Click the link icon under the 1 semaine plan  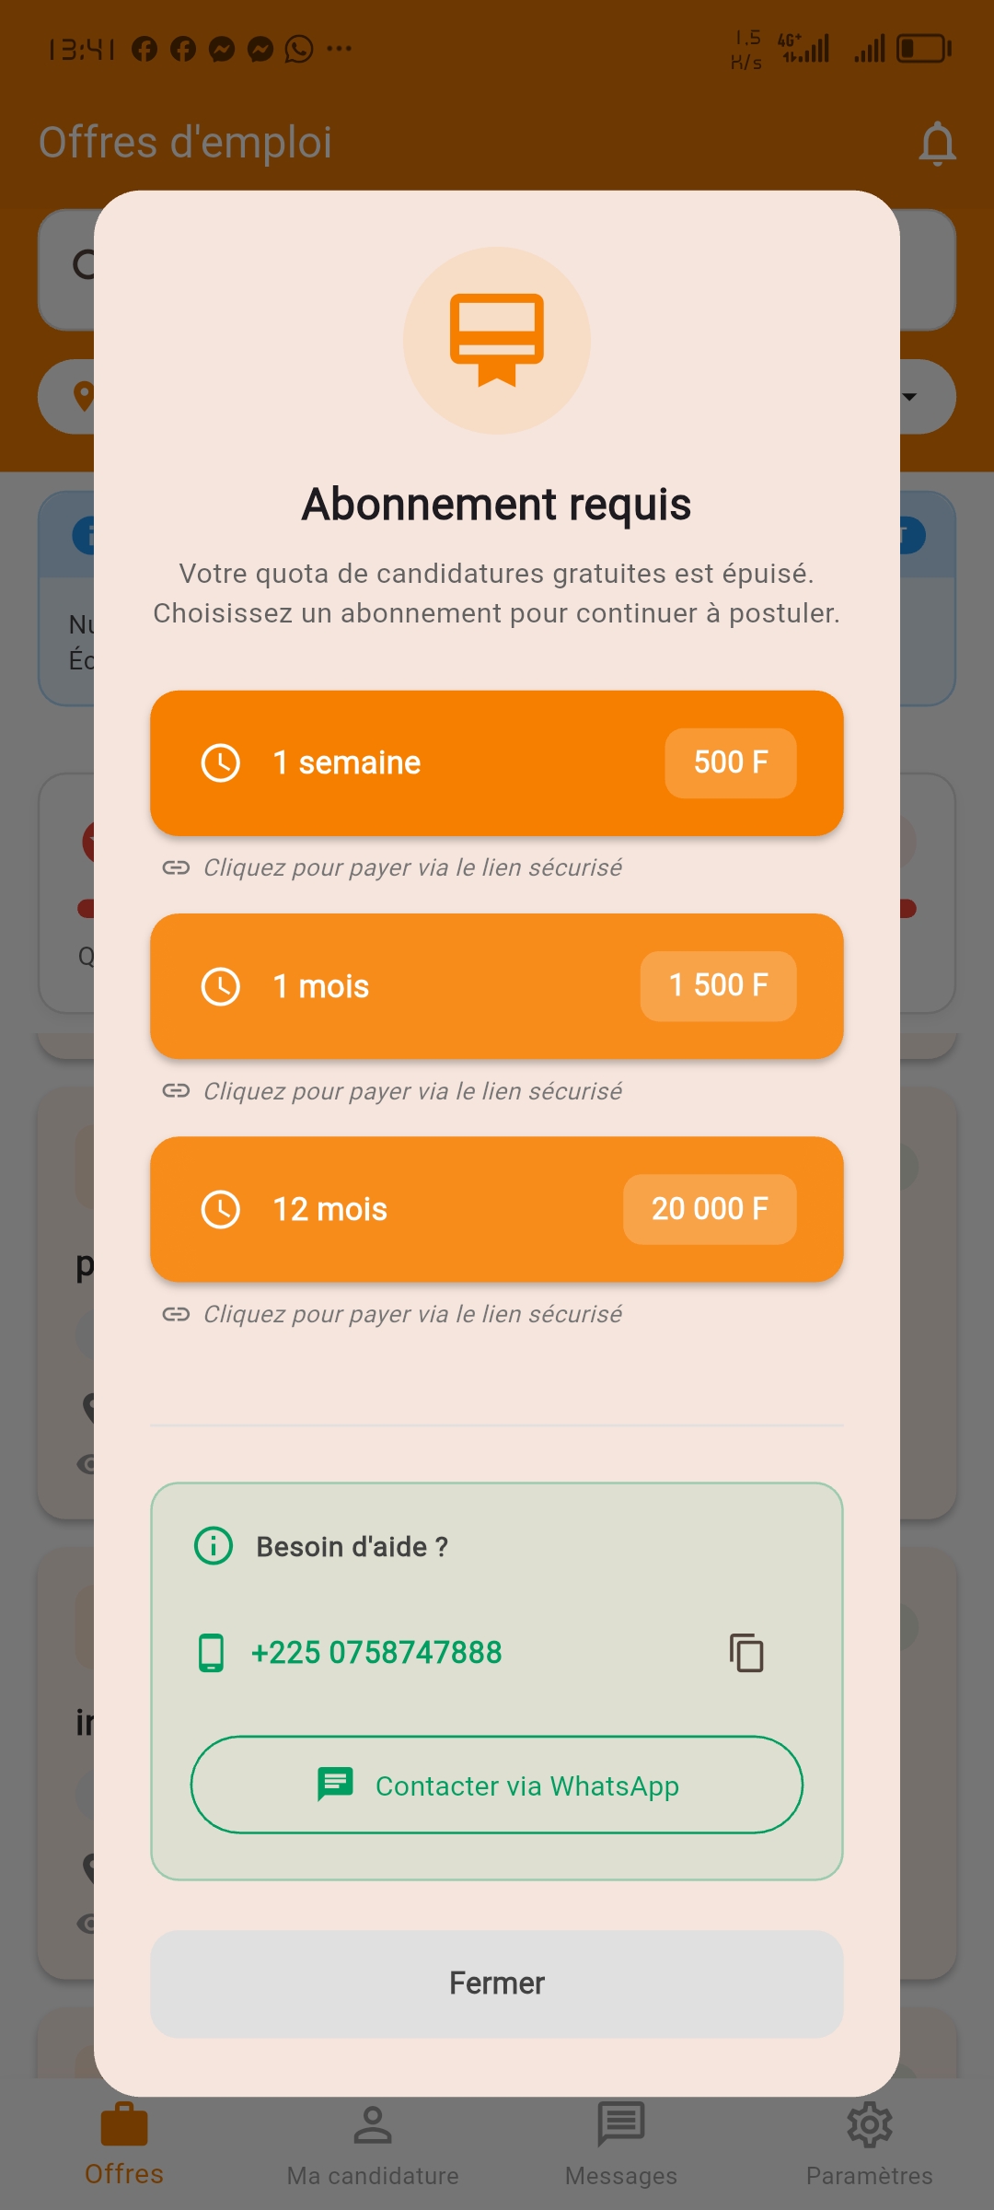point(175,867)
